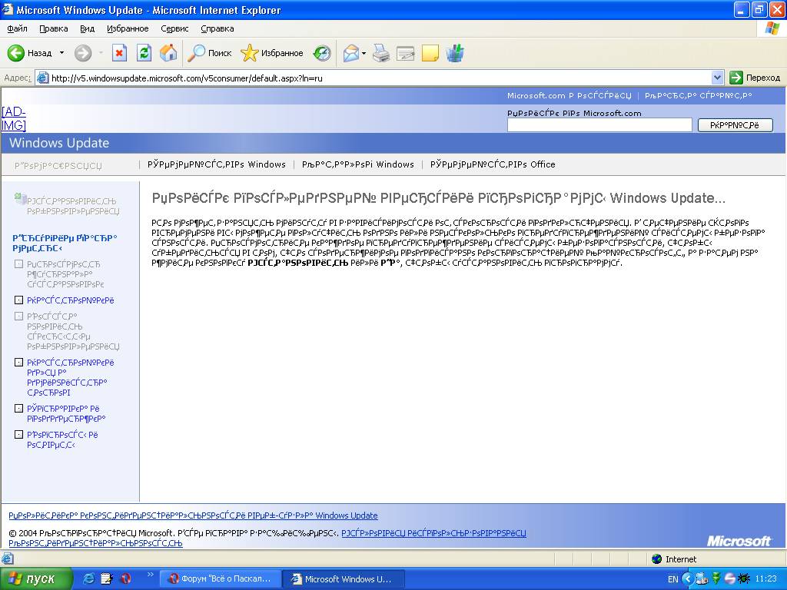The image size is (787, 590).
Task: Click the Windows Update banner title
Action: click(59, 143)
